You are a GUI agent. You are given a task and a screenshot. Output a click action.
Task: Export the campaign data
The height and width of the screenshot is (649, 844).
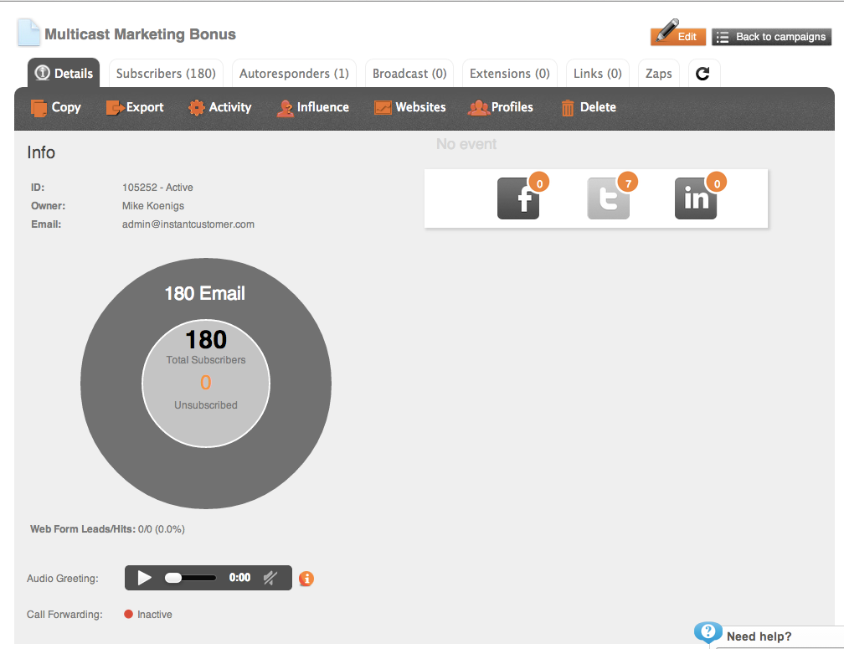click(135, 108)
